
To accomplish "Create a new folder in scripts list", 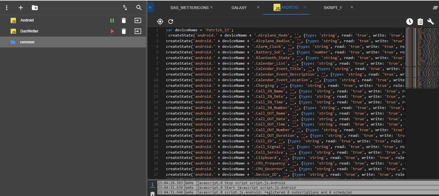I will coord(35,8).
